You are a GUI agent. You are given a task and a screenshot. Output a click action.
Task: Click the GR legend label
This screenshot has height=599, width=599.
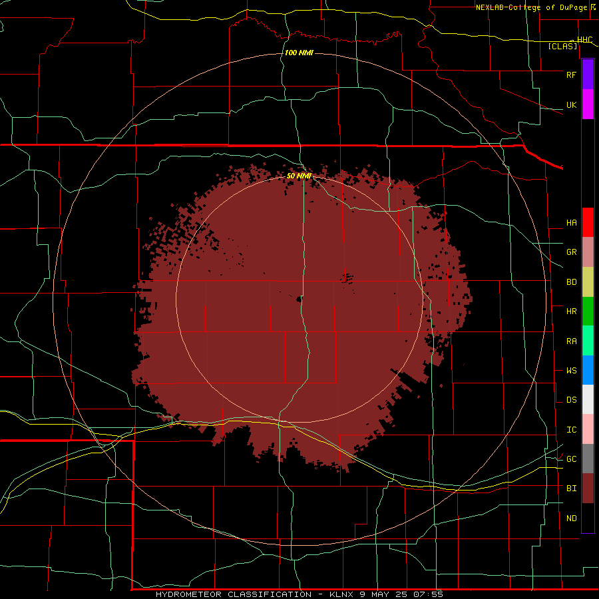click(x=571, y=252)
